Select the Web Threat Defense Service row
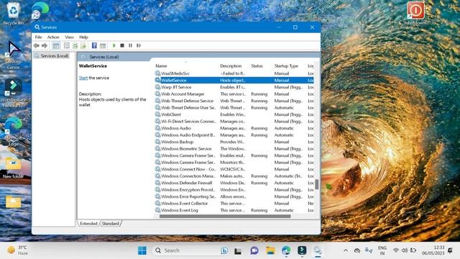 click(x=234, y=101)
